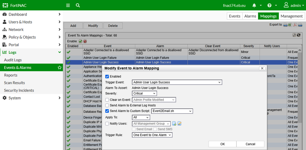Export the mappings to PDF
Screen dimensions: 306x150
pos(295,25)
